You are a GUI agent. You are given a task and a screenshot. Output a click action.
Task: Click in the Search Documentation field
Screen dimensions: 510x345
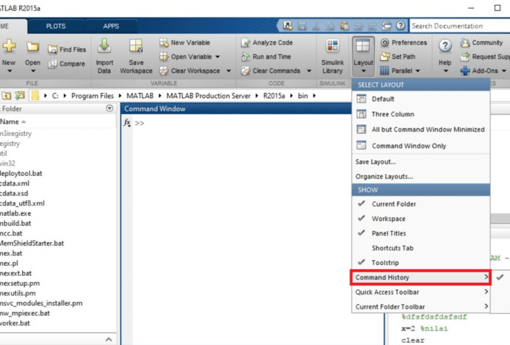[x=460, y=26]
